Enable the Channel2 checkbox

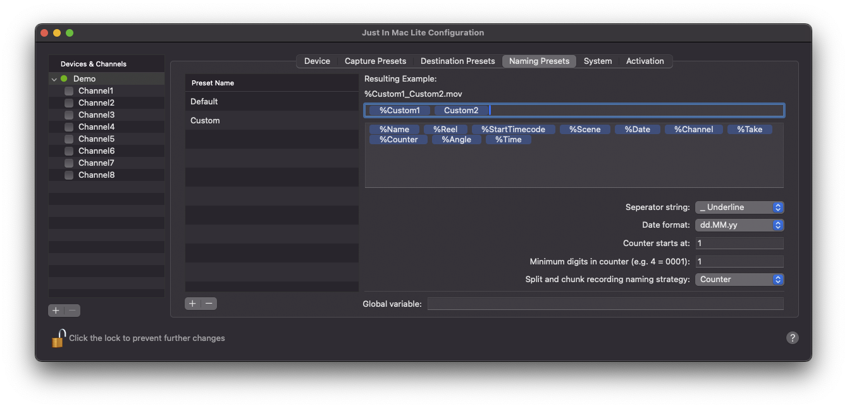coord(69,103)
